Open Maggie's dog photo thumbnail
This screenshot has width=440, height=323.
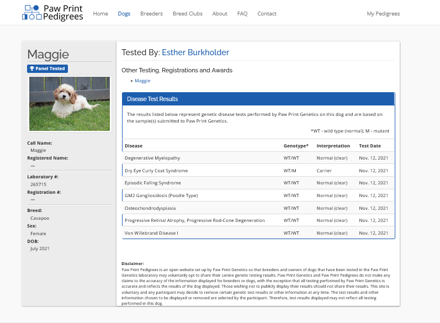tap(70, 103)
